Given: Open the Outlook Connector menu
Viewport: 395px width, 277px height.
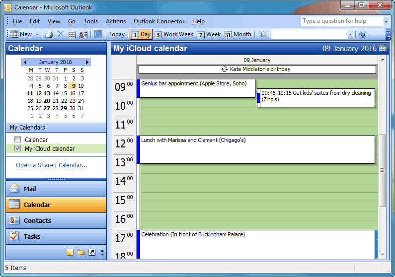Looking at the screenshot, I should (159, 21).
